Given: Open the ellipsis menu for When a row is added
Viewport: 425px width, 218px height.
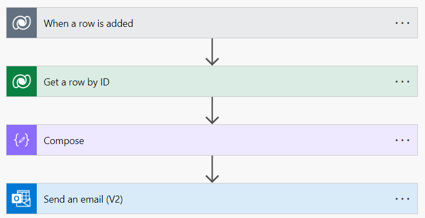Looking at the screenshot, I should pos(402,23).
